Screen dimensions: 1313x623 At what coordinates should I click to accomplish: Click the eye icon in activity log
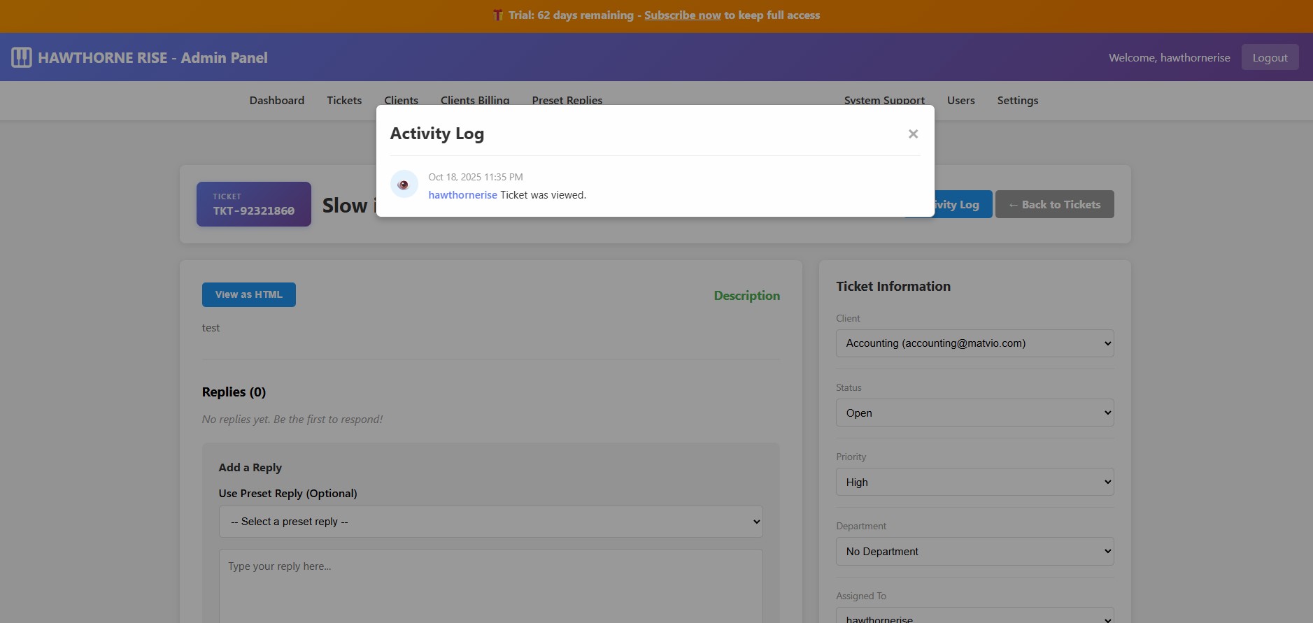pos(404,185)
